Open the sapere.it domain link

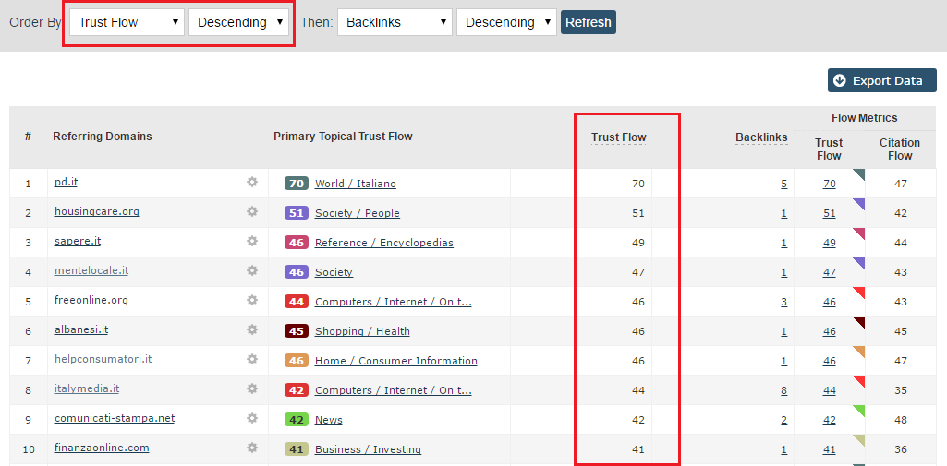78,241
